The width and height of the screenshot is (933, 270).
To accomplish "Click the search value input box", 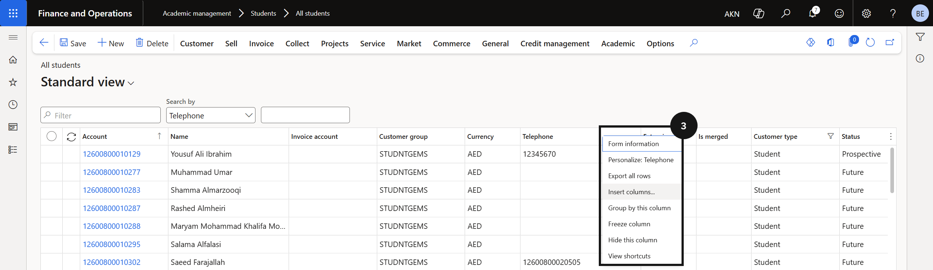I will 305,115.
